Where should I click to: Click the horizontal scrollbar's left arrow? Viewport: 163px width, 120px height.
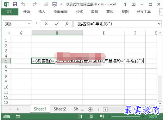[105, 110]
